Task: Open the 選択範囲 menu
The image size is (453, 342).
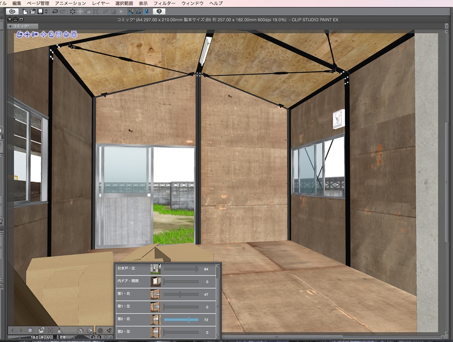Action: pos(124,3)
